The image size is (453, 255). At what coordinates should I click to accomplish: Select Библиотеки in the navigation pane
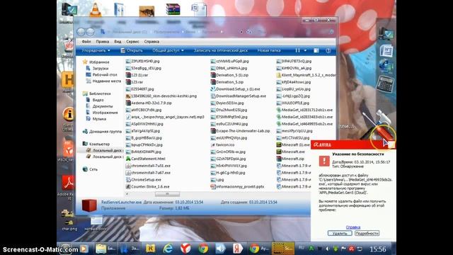tap(96, 93)
